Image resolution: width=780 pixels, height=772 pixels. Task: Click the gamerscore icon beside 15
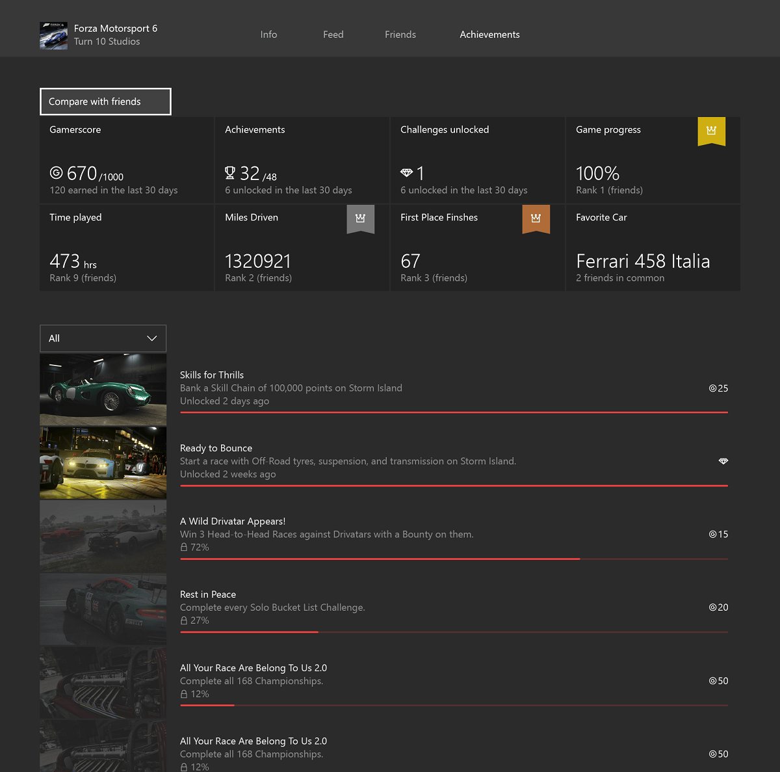(x=712, y=535)
